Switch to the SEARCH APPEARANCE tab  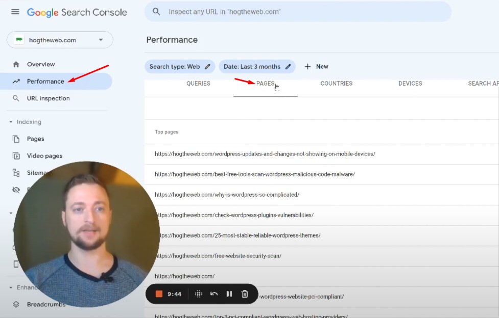click(x=483, y=84)
